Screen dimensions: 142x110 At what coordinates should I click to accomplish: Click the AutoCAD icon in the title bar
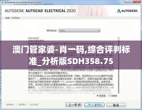point(3,2)
